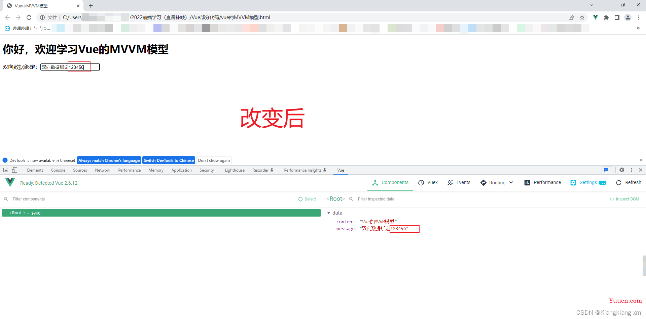Toggle the browser side panel icon

point(617,17)
